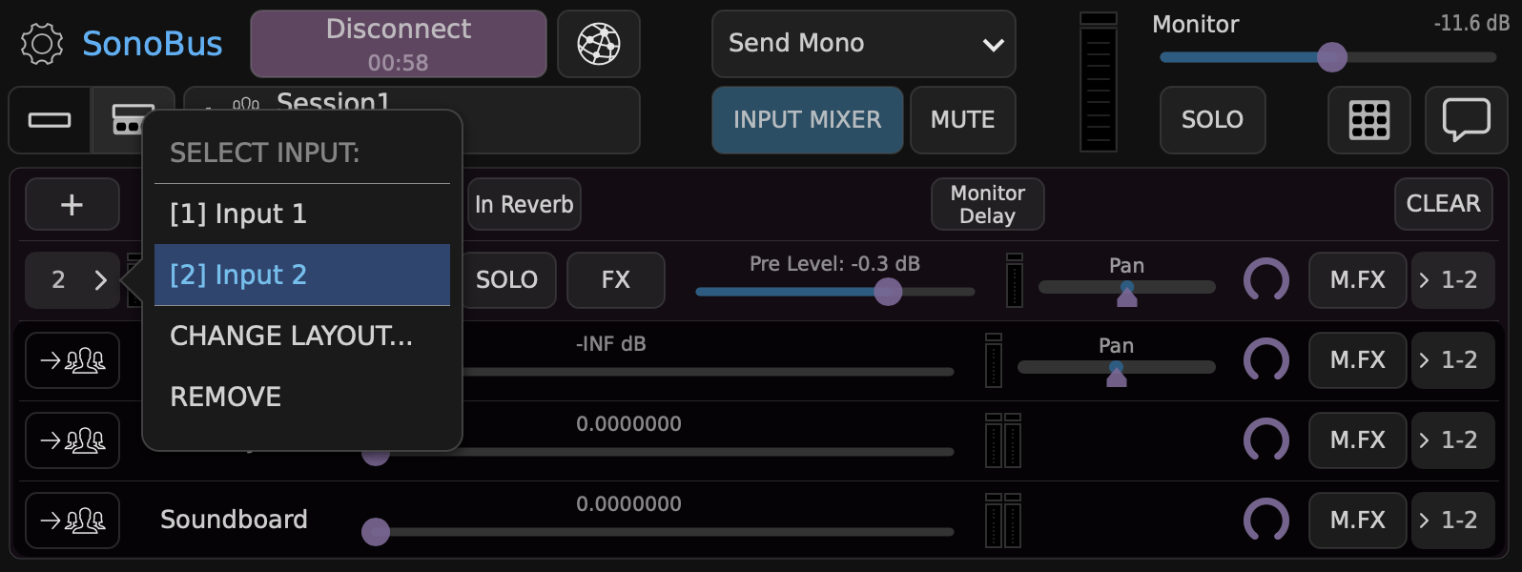Choose REMOVE from the input menu
1522x572 pixels.
point(302,397)
